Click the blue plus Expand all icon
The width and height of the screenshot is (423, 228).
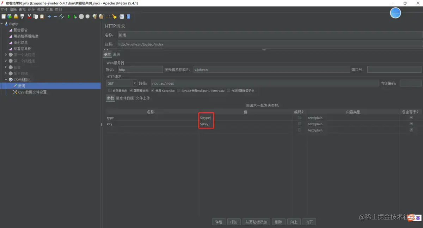coord(49,16)
